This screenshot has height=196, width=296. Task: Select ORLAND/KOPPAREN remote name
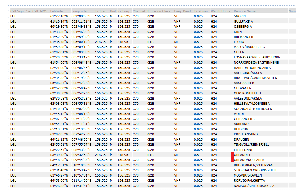coord(249,160)
